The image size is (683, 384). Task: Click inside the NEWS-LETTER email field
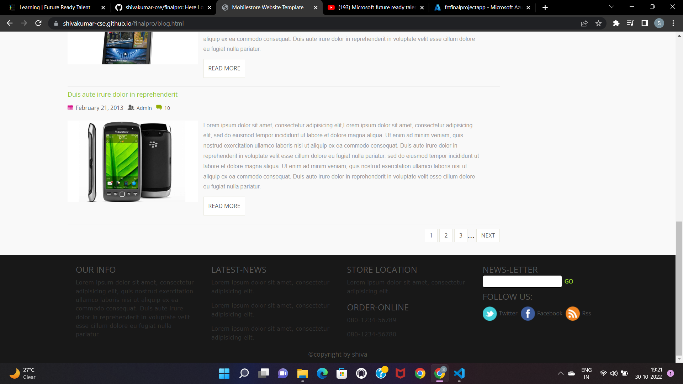(x=522, y=281)
